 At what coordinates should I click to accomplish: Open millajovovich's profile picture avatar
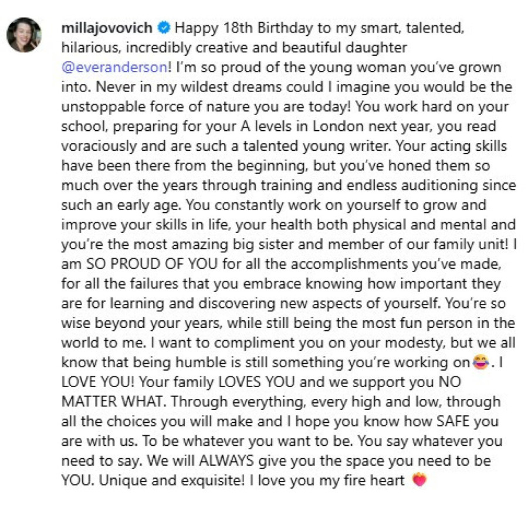24,35
